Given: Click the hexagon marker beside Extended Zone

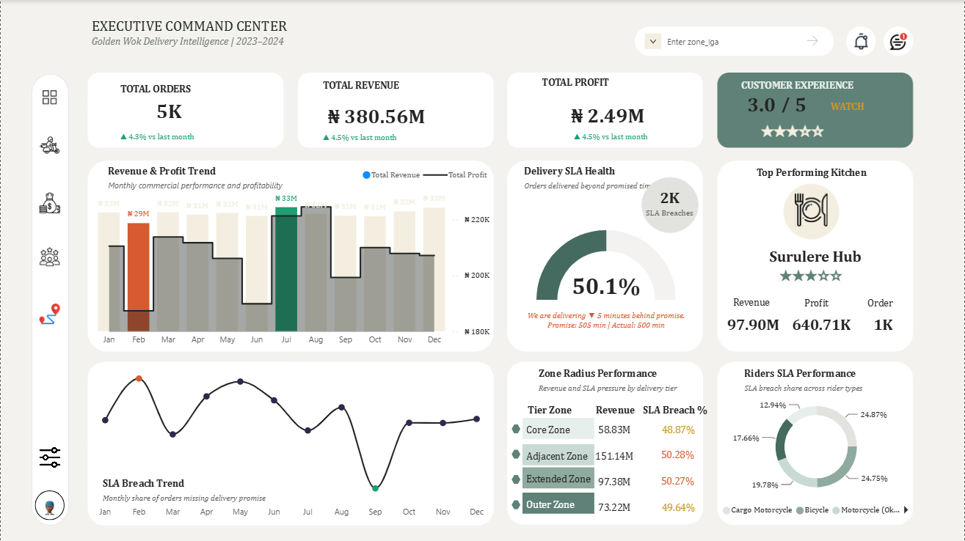Looking at the screenshot, I should pyautogui.click(x=516, y=479).
